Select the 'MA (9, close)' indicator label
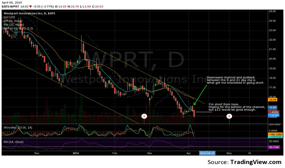This screenshot has height=168, width=285. click(x=13, y=21)
